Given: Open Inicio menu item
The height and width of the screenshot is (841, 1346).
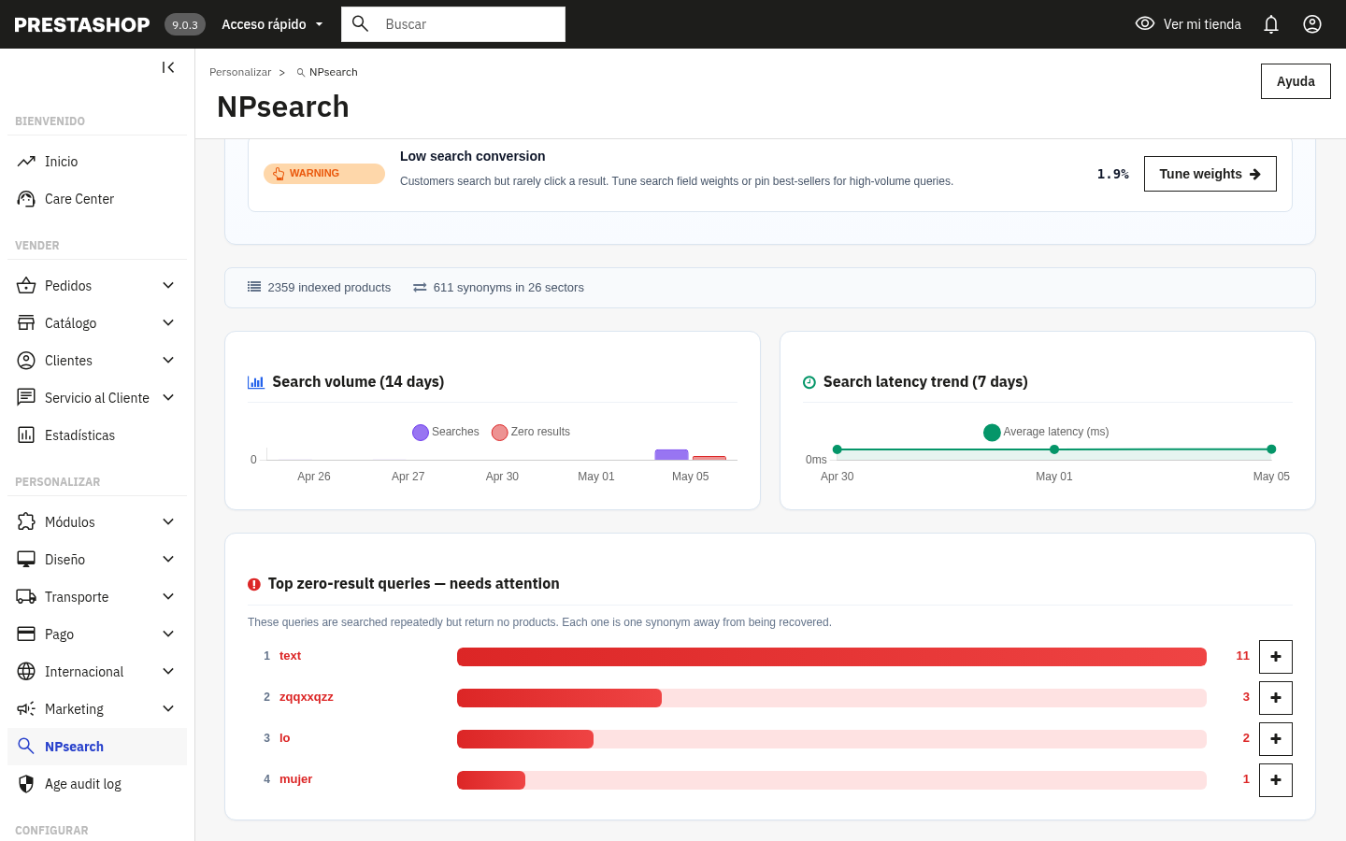Looking at the screenshot, I should point(97,162).
